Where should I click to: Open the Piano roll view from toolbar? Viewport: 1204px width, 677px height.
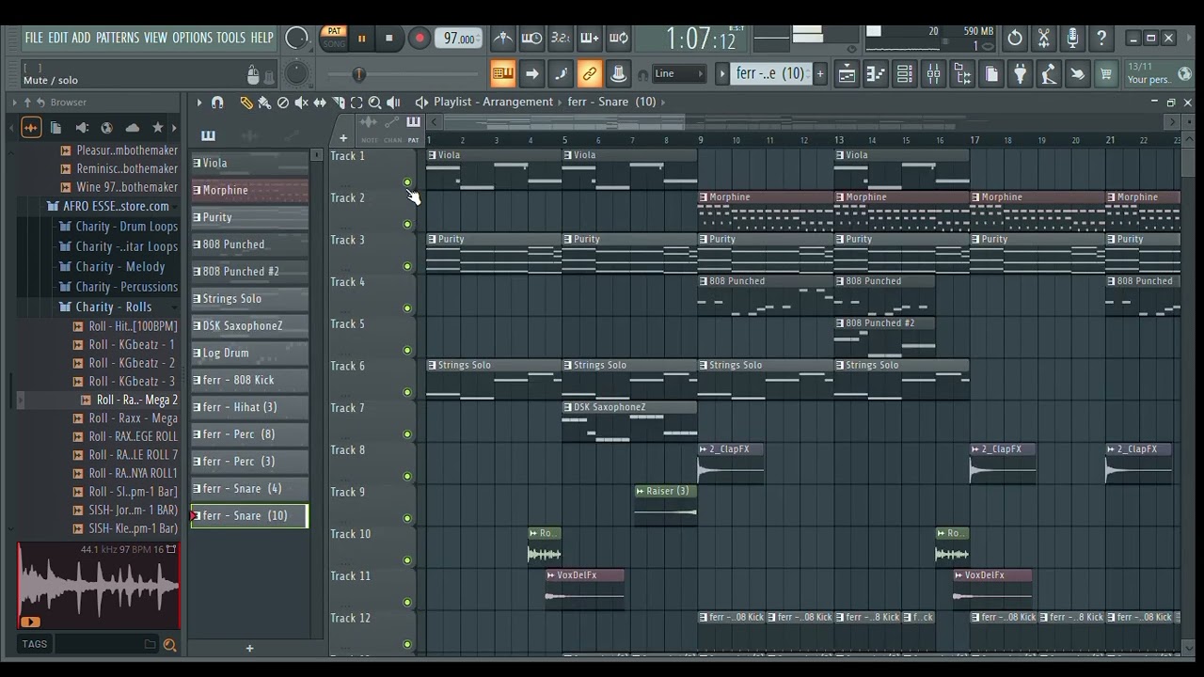[x=875, y=73]
